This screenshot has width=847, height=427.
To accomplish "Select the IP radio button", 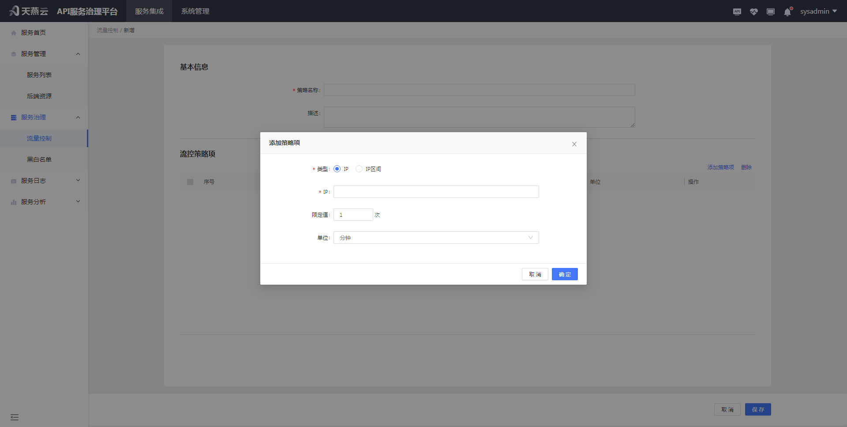I will click(337, 169).
